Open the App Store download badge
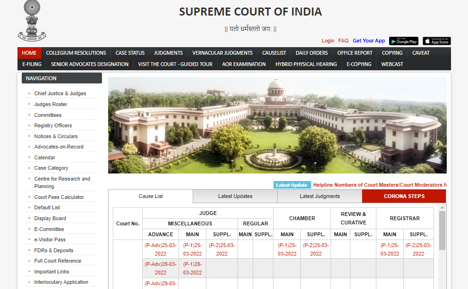The height and width of the screenshot is (289, 468). pos(437,41)
